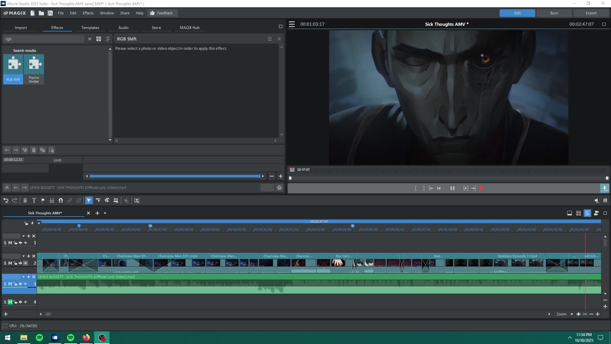Viewport: 611px width, 344px height.
Task: Set the range start bracket marker
Action: 416,188
